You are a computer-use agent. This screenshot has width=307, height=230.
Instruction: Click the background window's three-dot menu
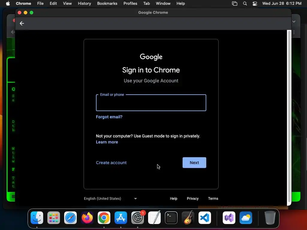click(294, 32)
